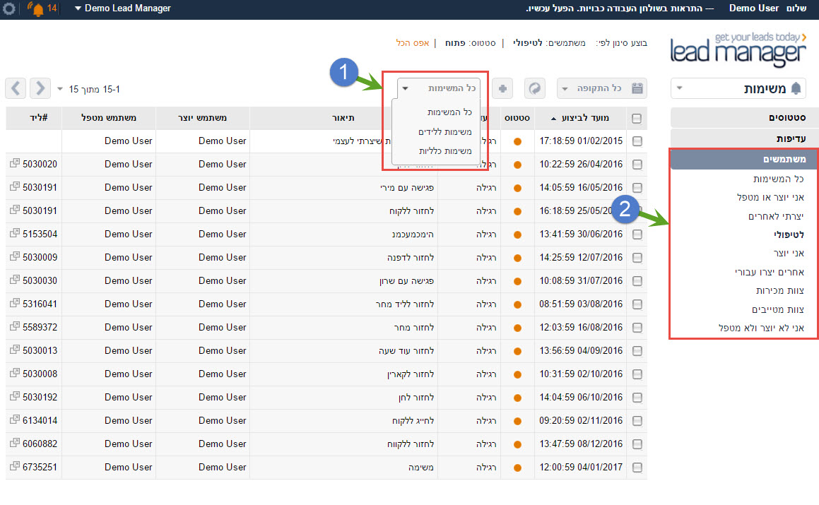Screen dimensions: 819x505
Task: Expand the Demo Lead Manager dropdown
Action: (122, 8)
